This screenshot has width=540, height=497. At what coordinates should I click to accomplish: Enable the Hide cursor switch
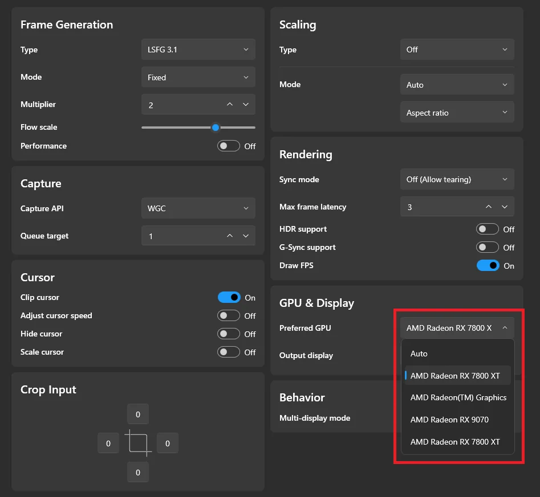click(229, 334)
